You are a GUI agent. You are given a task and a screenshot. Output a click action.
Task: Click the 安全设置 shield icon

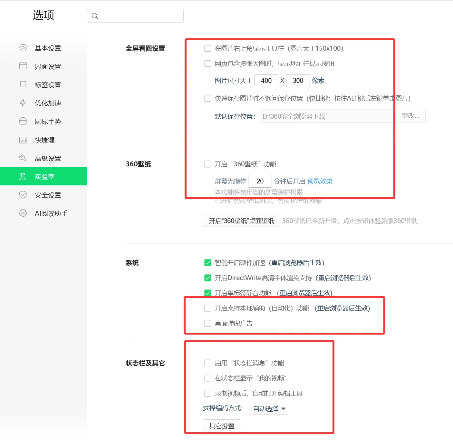click(x=23, y=195)
